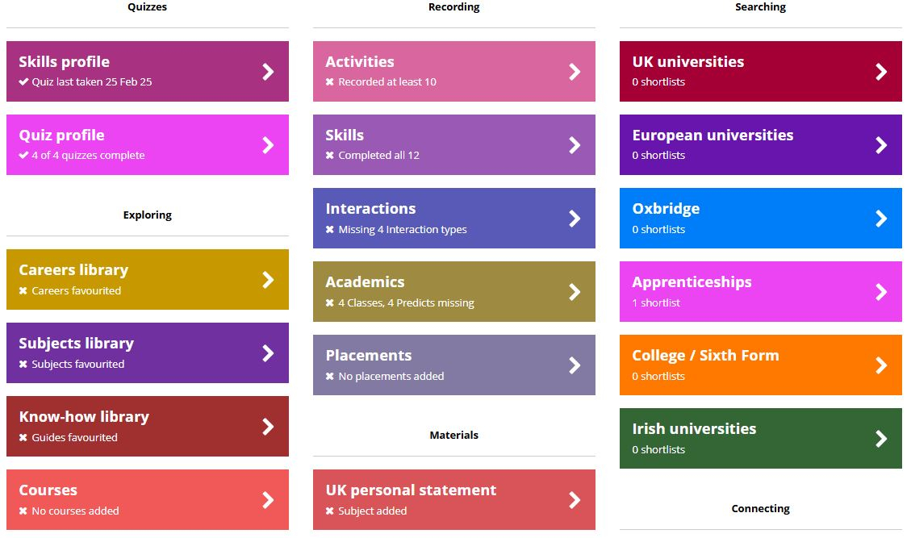This screenshot has width=911, height=538.
Task: Click the Skills recording tile title
Action: (345, 136)
